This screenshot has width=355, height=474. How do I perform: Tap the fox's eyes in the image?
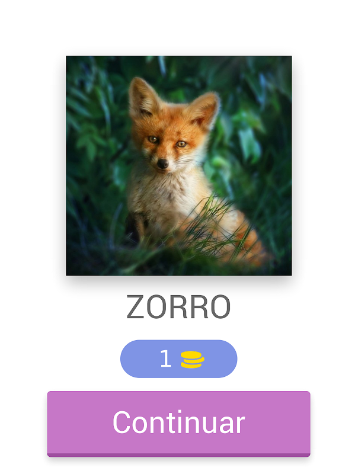point(167,142)
